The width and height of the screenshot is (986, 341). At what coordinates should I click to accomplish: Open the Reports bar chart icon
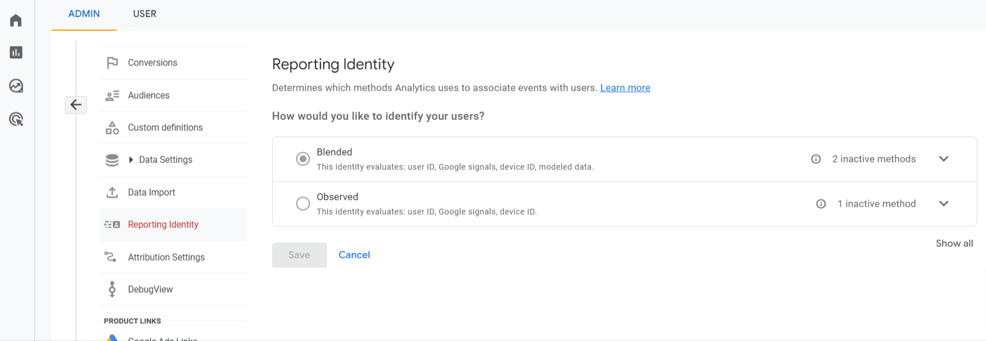pyautogui.click(x=16, y=53)
